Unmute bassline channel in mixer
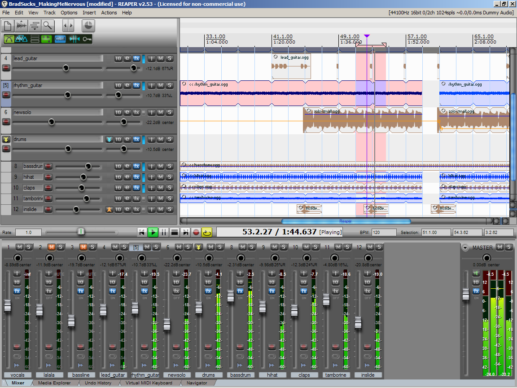The image size is (517, 388). click(x=83, y=247)
